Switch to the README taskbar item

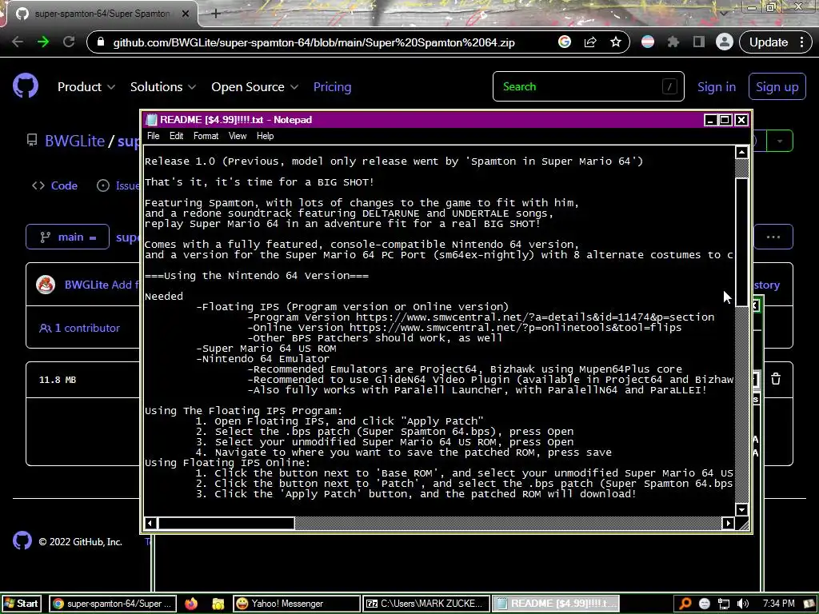[557, 604]
